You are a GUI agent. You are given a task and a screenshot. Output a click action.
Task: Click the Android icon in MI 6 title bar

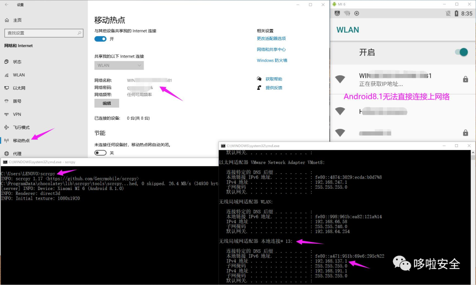pyautogui.click(x=334, y=4)
